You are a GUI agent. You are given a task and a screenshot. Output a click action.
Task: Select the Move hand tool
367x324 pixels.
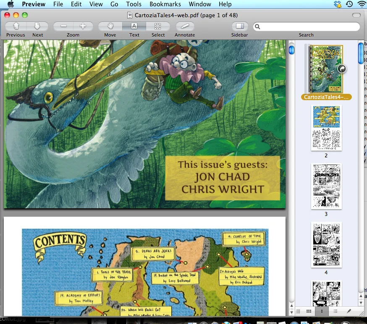click(x=110, y=26)
